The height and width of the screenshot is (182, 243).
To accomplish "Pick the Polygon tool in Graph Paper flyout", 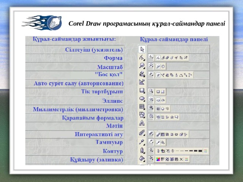I will pos(163,109).
